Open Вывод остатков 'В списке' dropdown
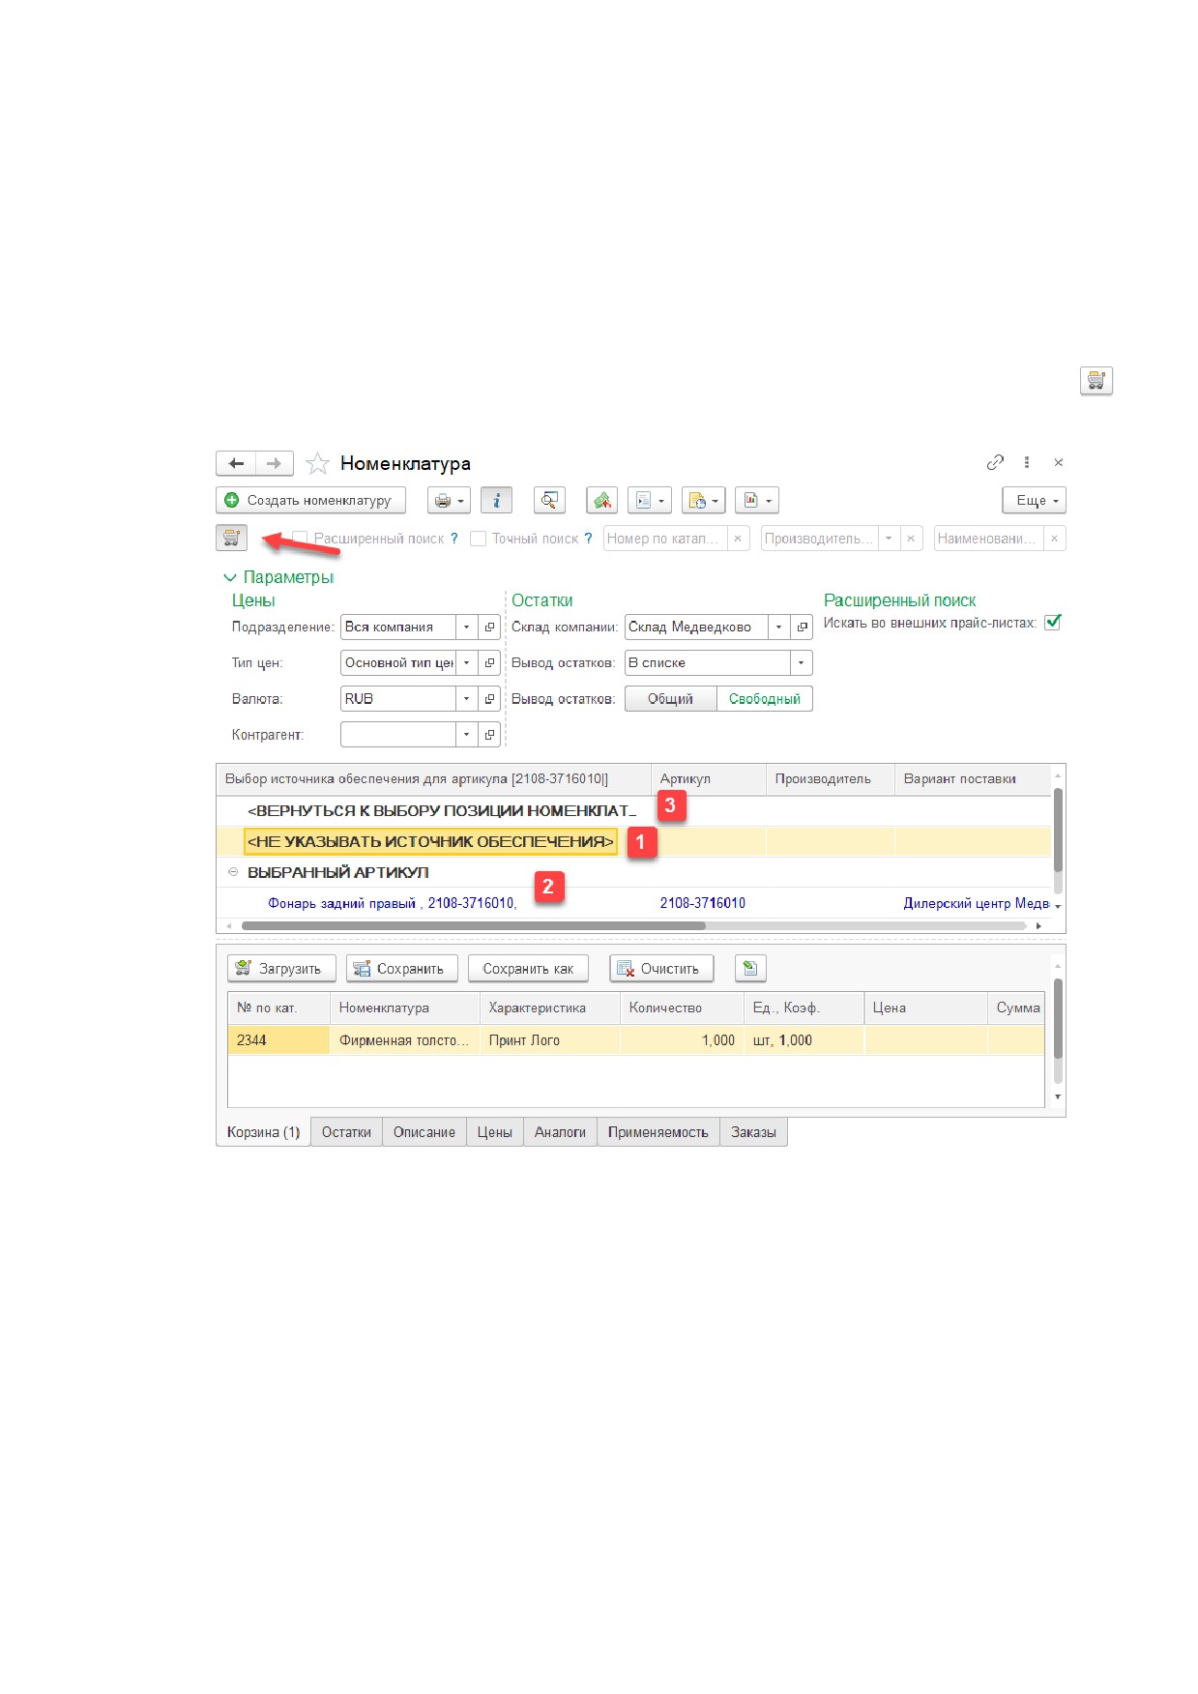The height and width of the screenshot is (1694, 1198). point(801,662)
